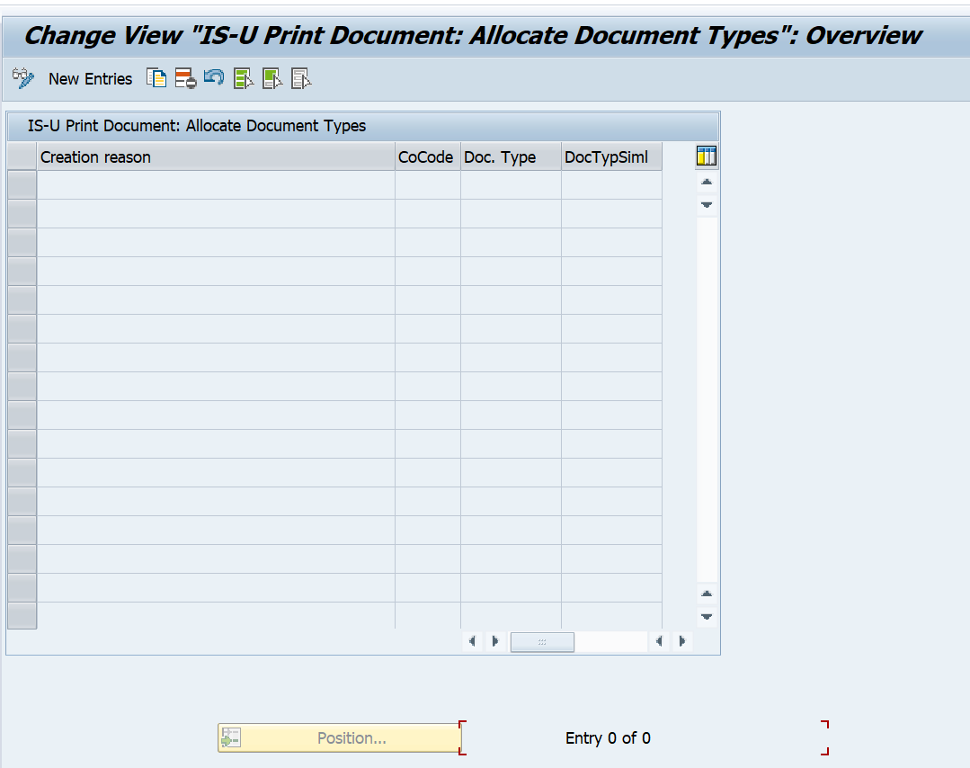Click the Position... button
This screenshot has height=768, width=970.
point(339,737)
